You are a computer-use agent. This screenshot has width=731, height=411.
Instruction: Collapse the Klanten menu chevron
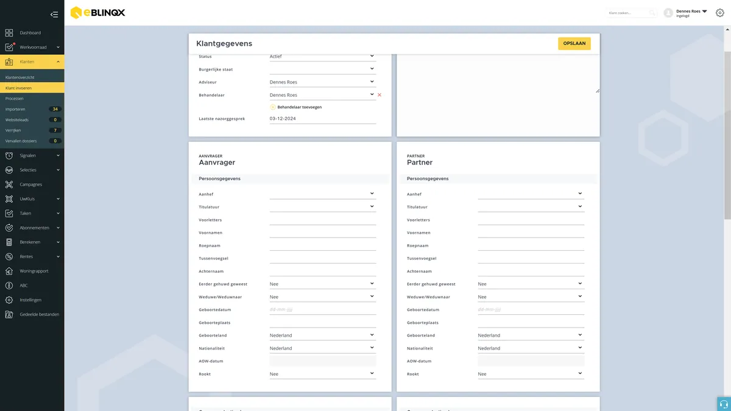58,61
